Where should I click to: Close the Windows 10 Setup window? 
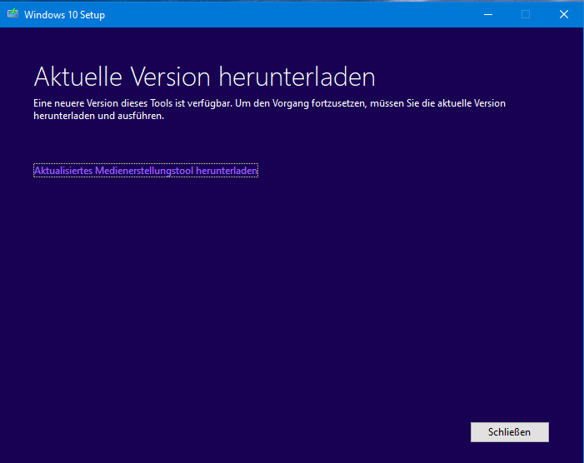(x=564, y=14)
